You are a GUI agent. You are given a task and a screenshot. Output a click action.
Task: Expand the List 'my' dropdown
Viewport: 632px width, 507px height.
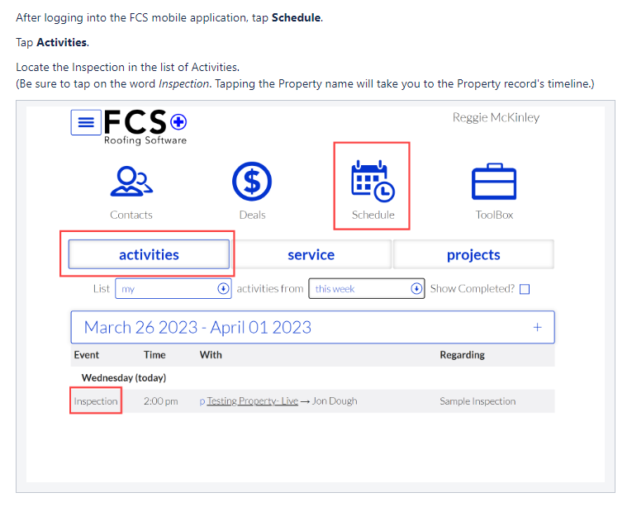point(173,288)
